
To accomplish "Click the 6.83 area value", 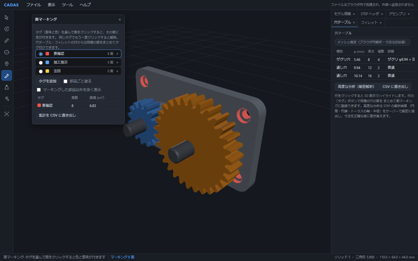I will coord(93,106).
